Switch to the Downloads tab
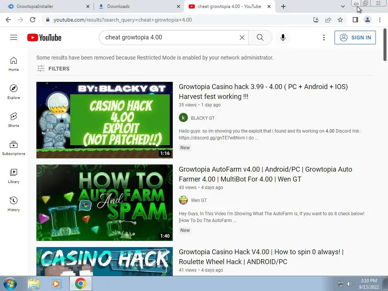Image resolution: width=388 pixels, height=291 pixels. point(139,6)
